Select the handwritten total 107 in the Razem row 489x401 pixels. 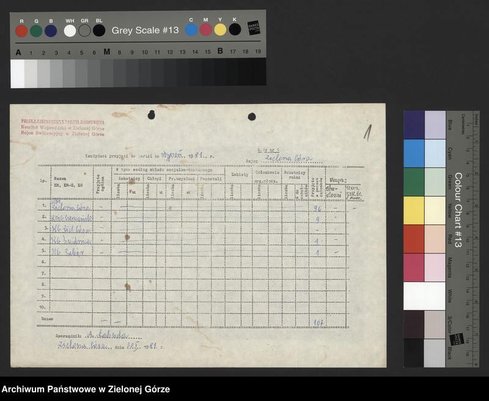318,323
